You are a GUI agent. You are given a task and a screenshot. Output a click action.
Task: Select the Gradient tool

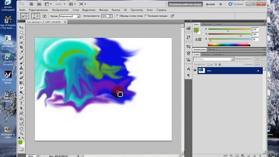tap(21, 83)
